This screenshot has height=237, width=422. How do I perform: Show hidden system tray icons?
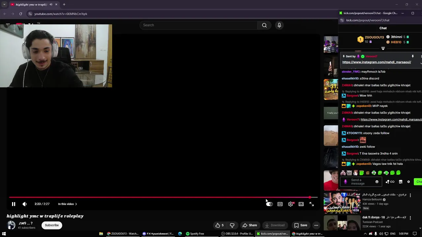click(365, 234)
